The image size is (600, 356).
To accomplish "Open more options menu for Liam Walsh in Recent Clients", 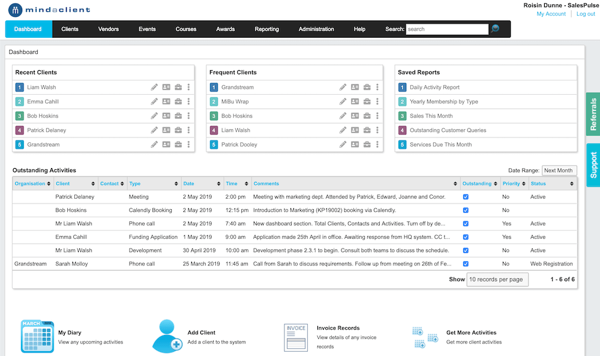I will [188, 87].
